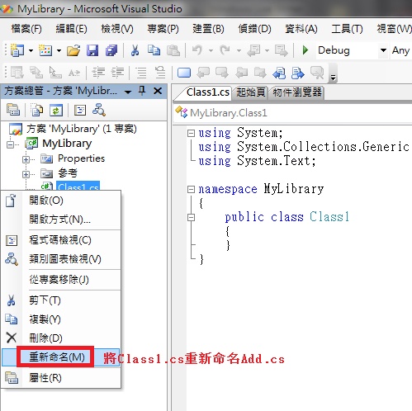Viewport: 412px width, 411px height.
Task: Open the 偵錯(D) menu
Action: tap(255, 29)
